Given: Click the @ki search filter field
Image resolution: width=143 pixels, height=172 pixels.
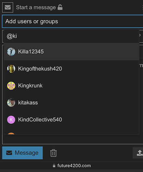Looking at the screenshot, I should click(x=71, y=36).
